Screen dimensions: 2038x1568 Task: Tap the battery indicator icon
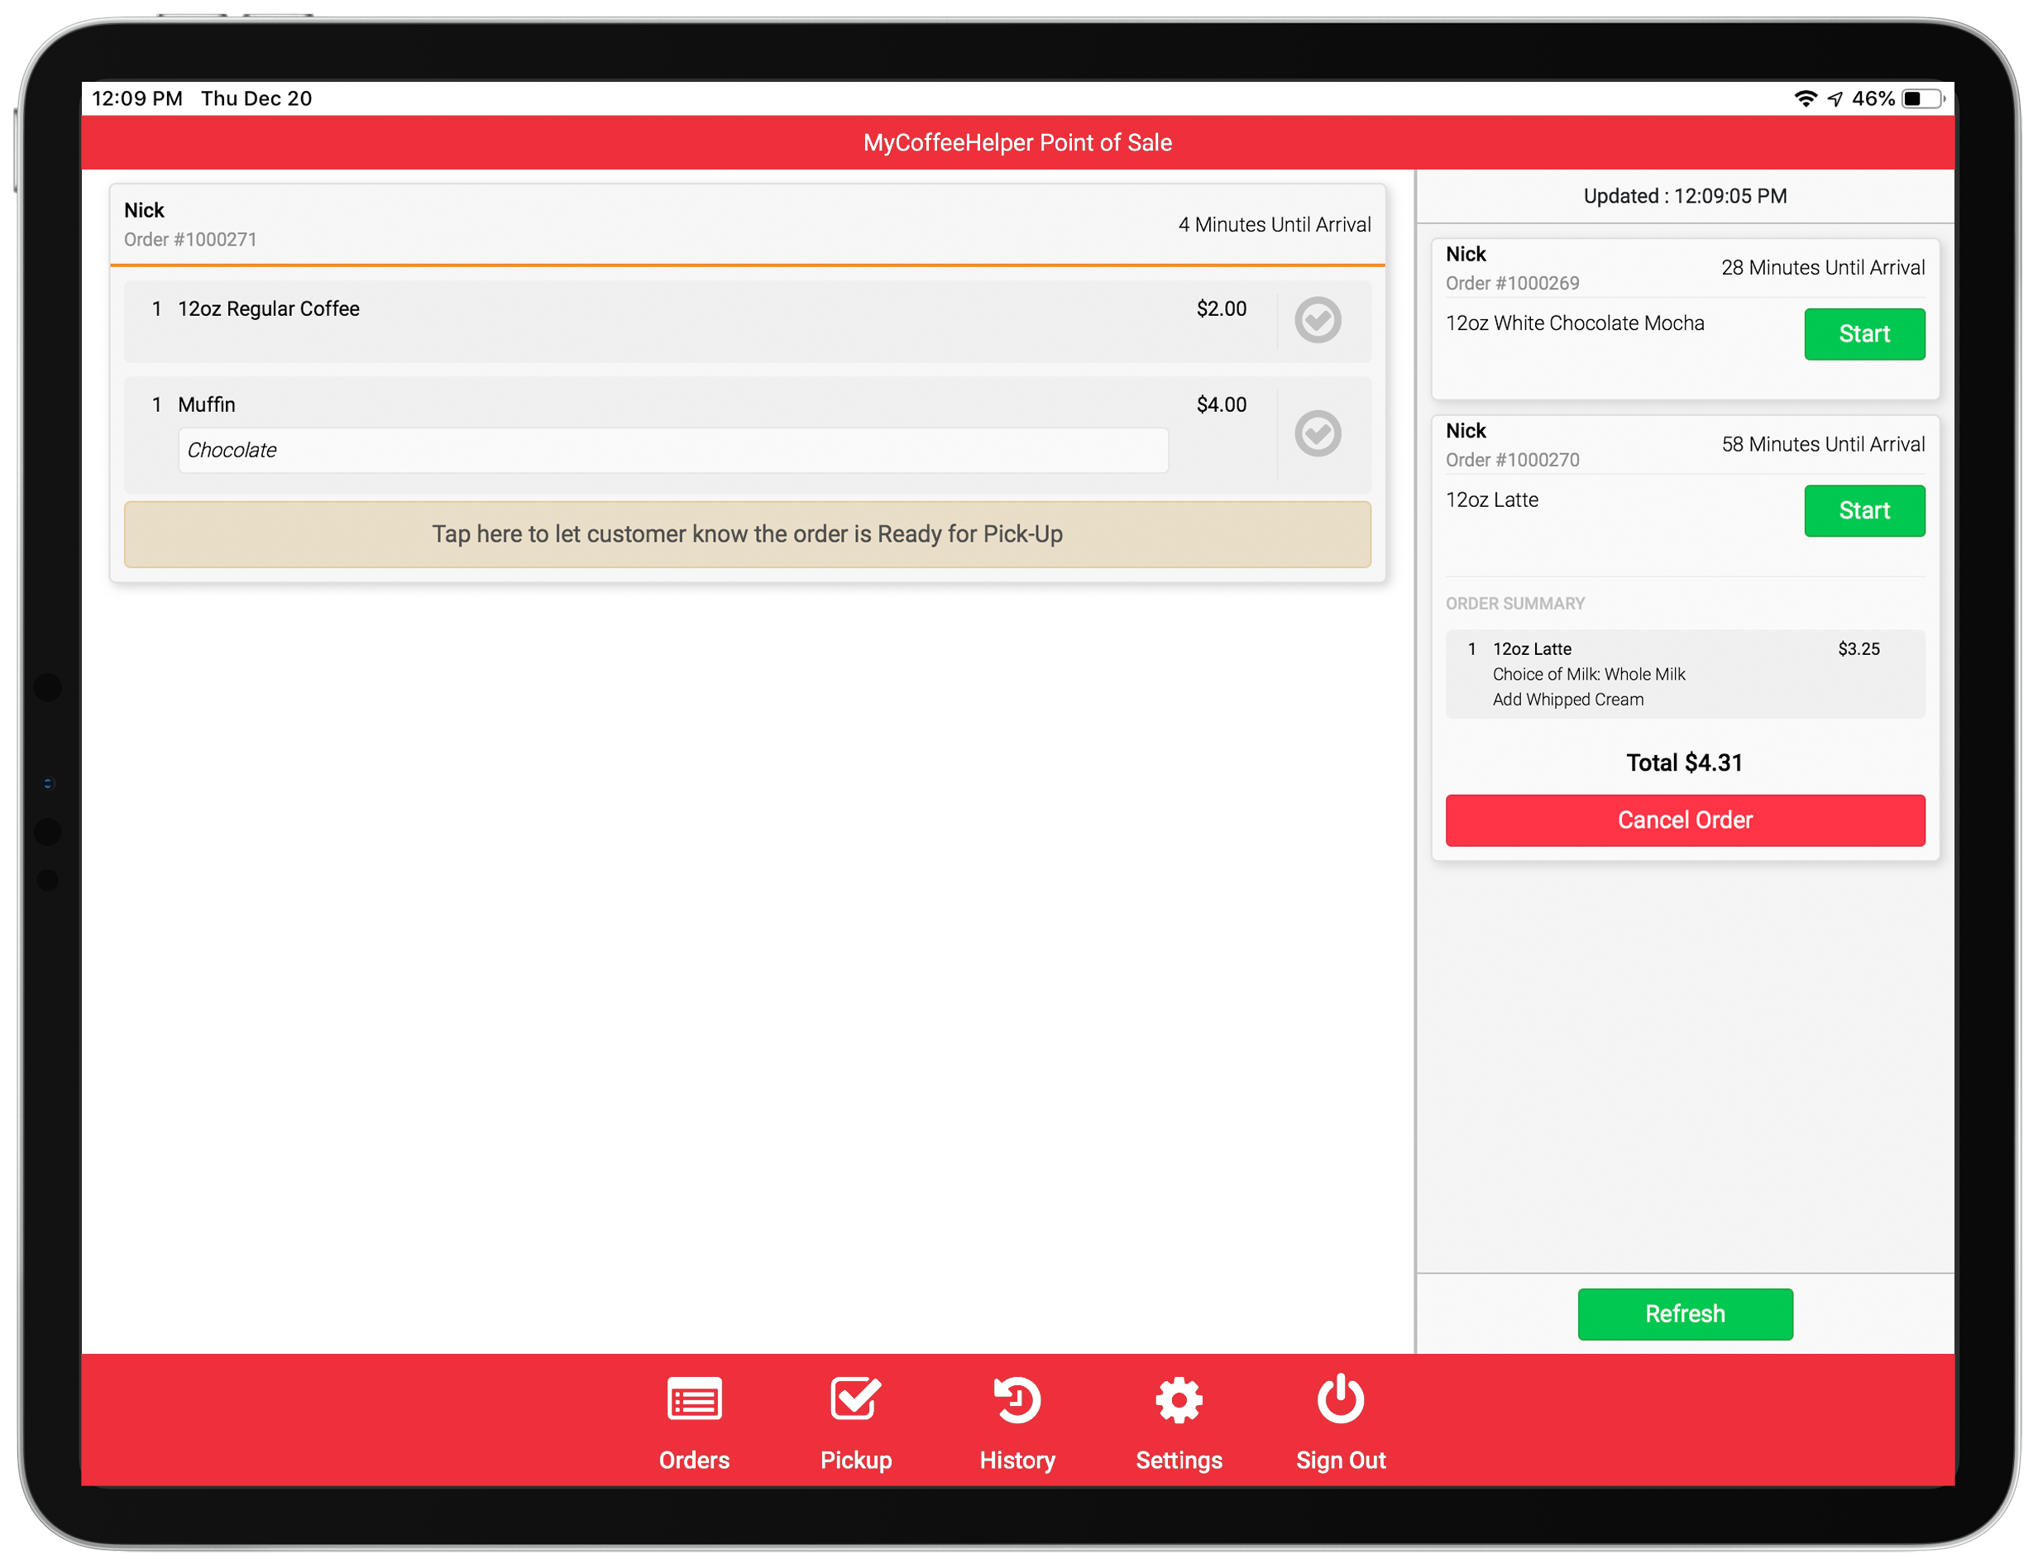click(x=1922, y=99)
